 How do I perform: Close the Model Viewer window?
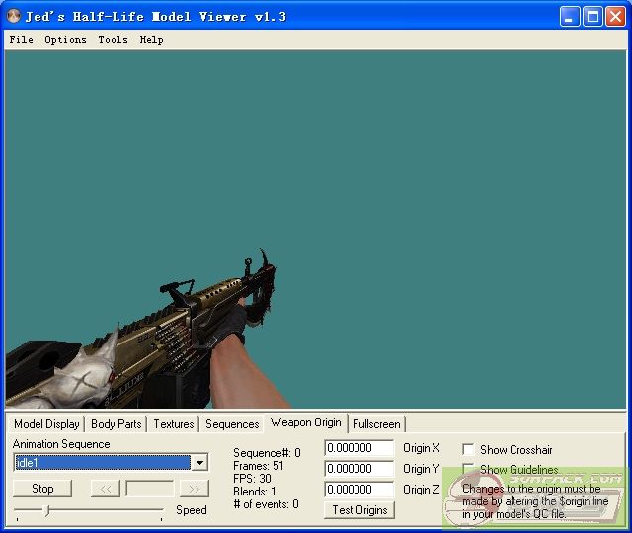615,16
